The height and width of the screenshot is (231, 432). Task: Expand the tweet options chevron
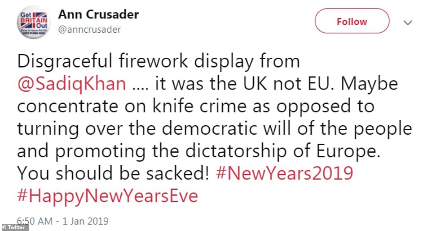[408, 22]
